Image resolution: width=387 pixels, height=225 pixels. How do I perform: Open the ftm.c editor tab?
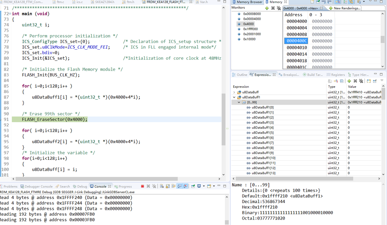point(58,2)
